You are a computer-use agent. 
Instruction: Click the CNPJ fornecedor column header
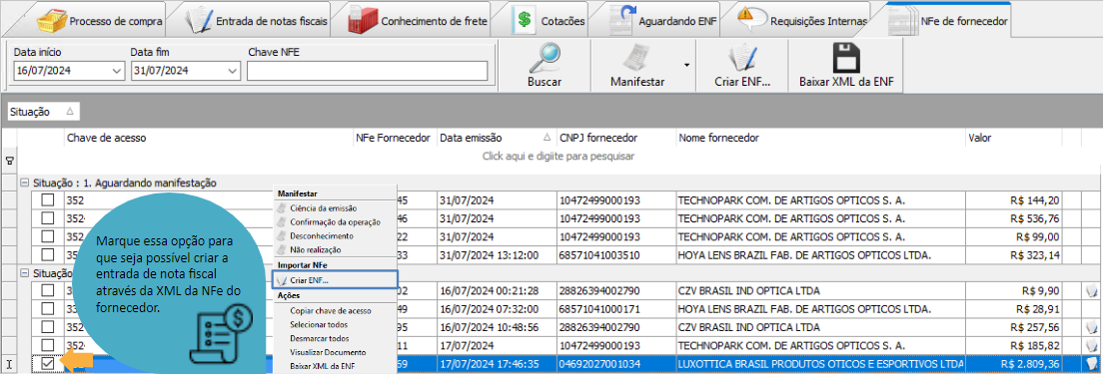[616, 139]
